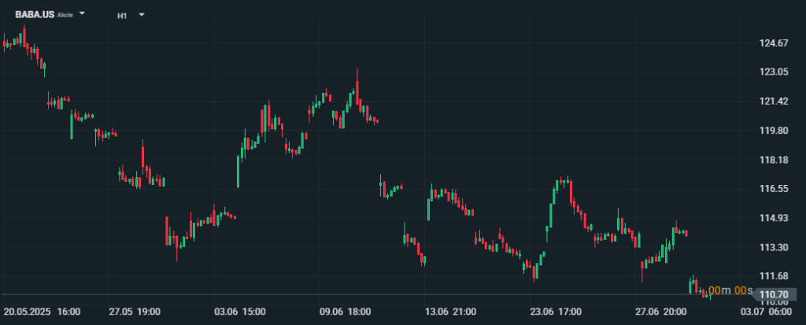
Task: Select the current price tag 110.70
Action: (775, 294)
